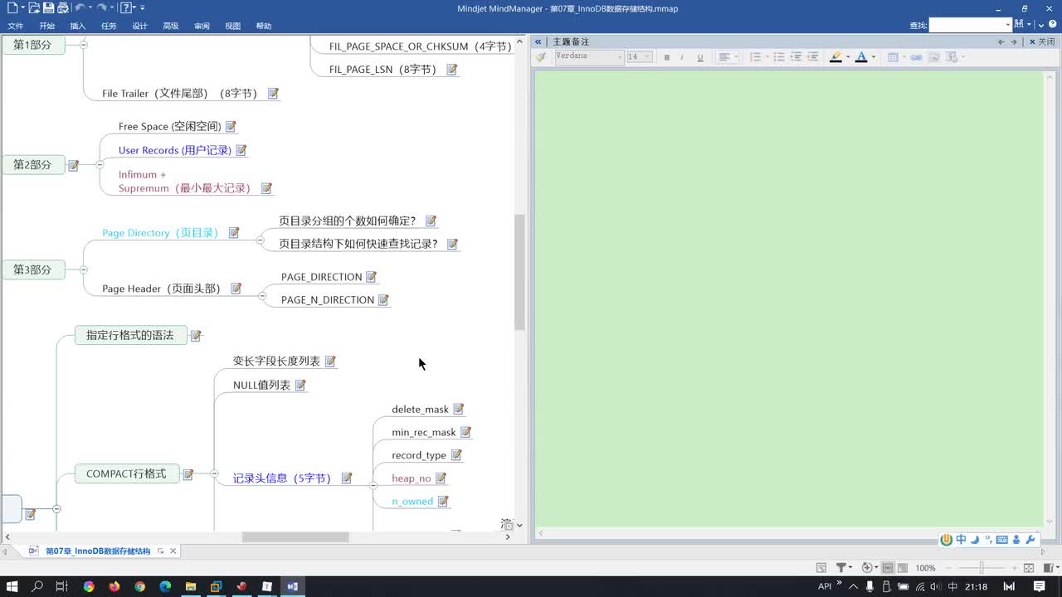Open the Windows Start menu

(x=12, y=586)
